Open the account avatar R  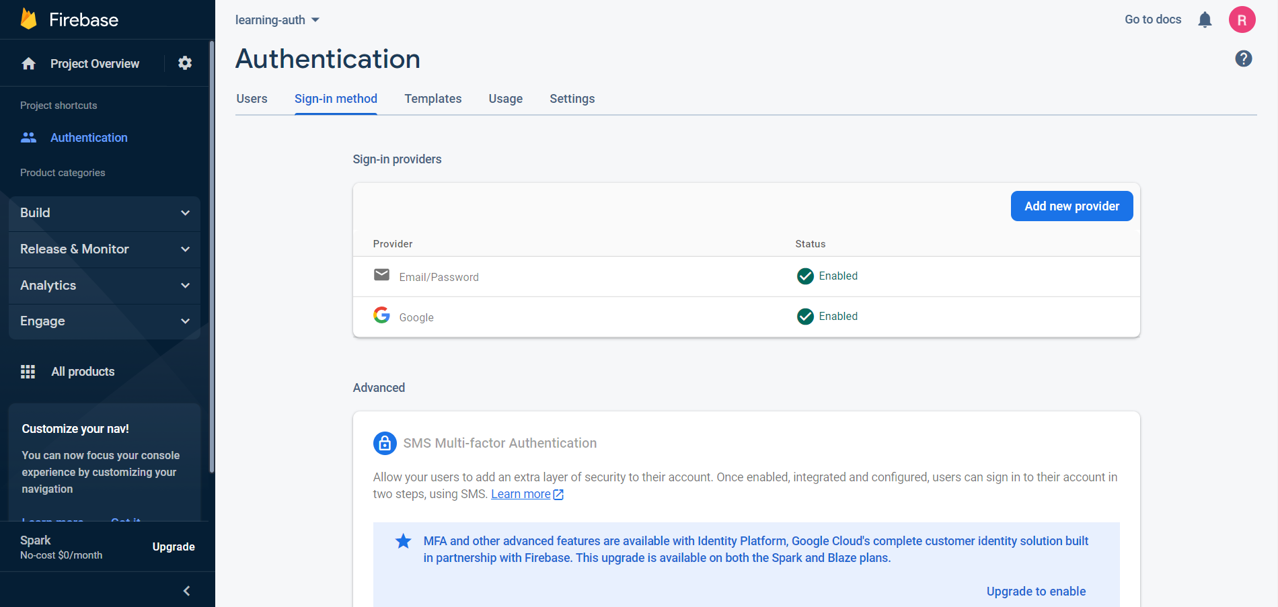[1242, 19]
